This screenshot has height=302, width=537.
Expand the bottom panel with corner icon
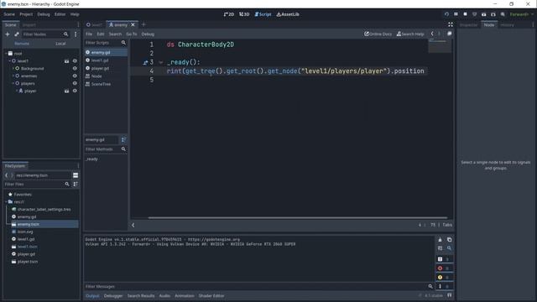[450, 295]
